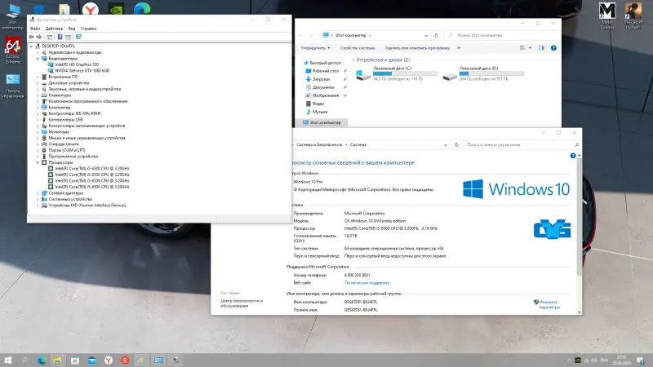
Task: Expand the Мониторы category
Action: click(x=38, y=132)
